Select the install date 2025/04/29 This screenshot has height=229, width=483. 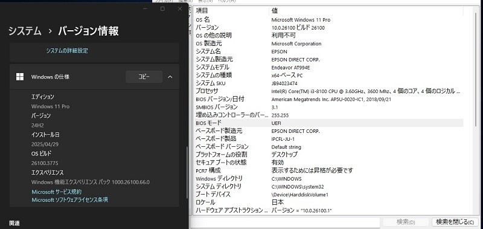click(45, 144)
